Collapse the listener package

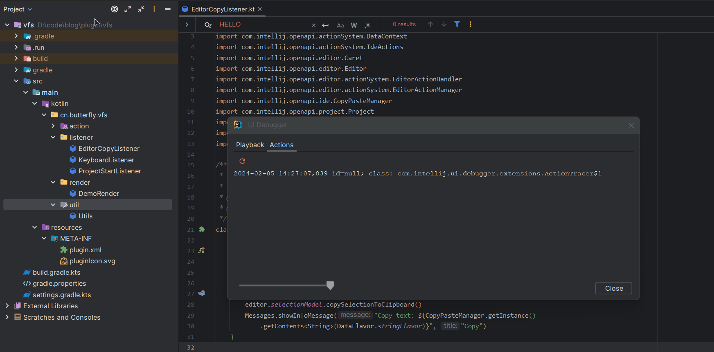click(x=53, y=137)
